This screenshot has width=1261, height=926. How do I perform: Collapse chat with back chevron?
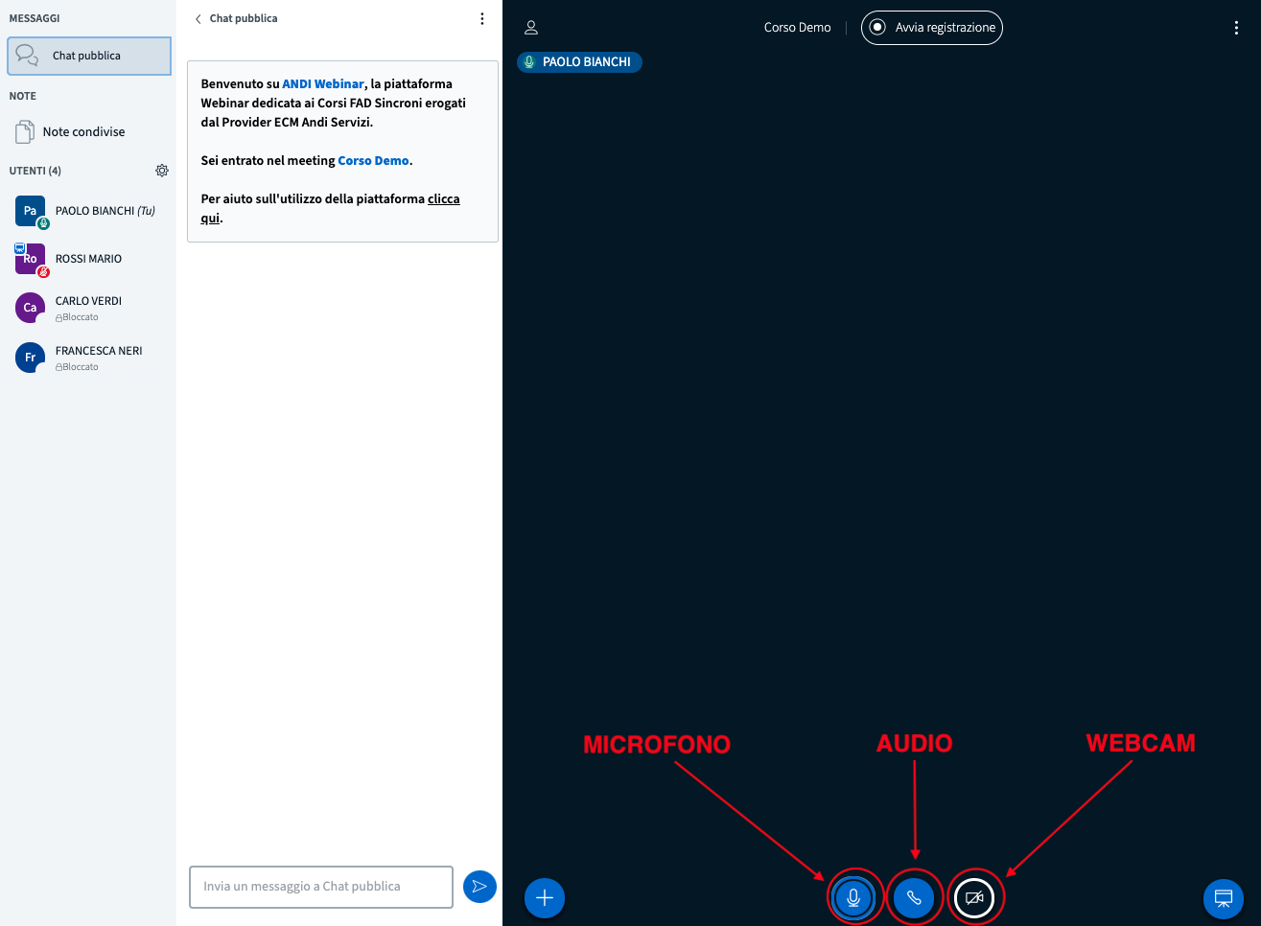click(198, 19)
